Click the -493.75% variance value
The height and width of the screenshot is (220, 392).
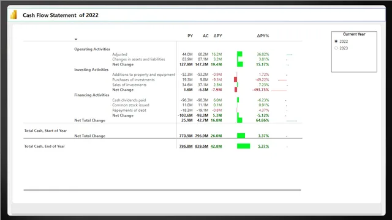(x=260, y=90)
